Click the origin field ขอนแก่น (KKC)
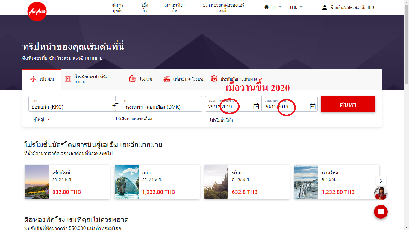Image resolution: width=409 pixels, height=230 pixels. coord(72,104)
